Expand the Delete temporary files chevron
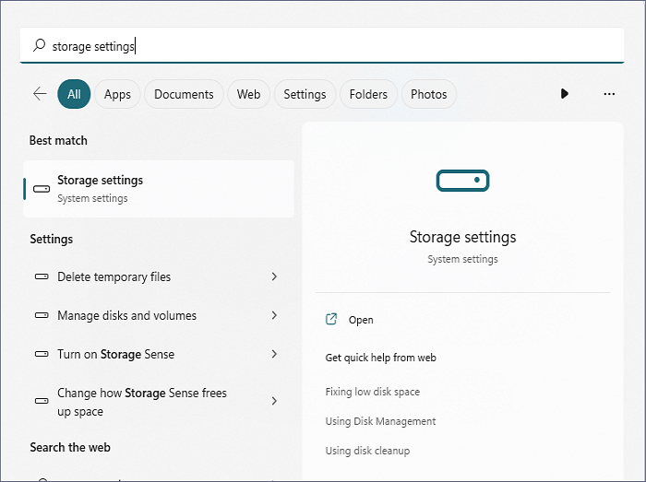The height and width of the screenshot is (482, 646). 274,276
